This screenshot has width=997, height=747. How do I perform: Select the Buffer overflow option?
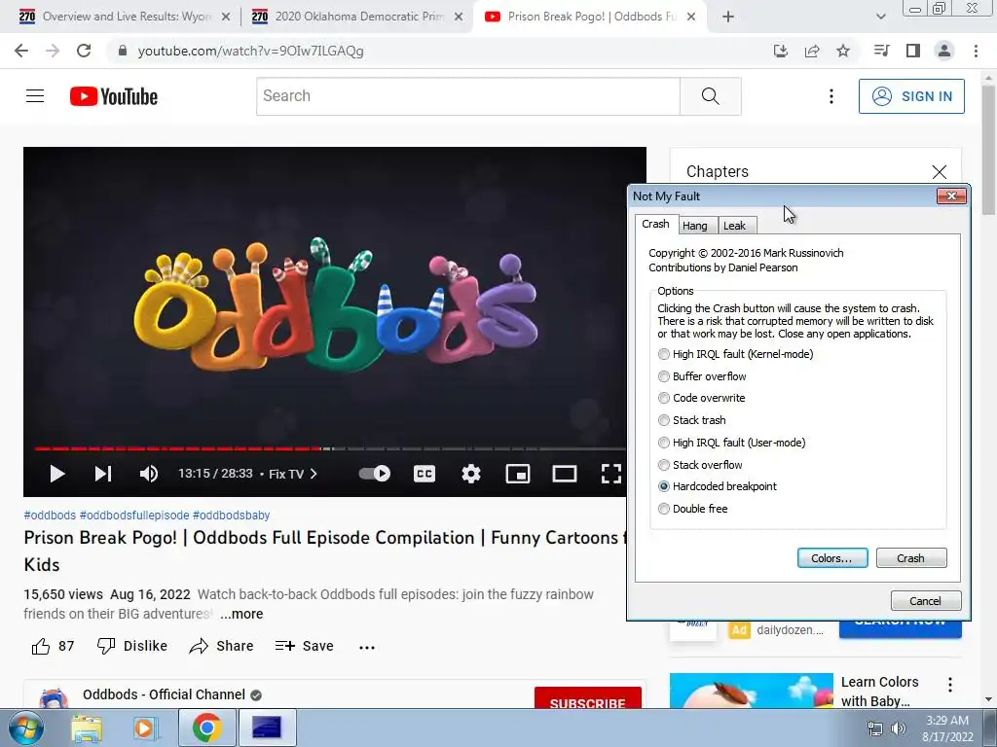tap(702, 376)
